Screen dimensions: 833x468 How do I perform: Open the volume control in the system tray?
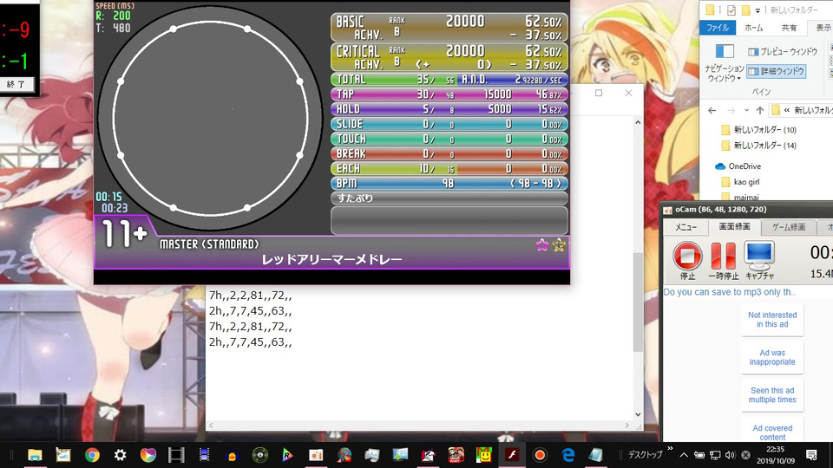pos(730,455)
